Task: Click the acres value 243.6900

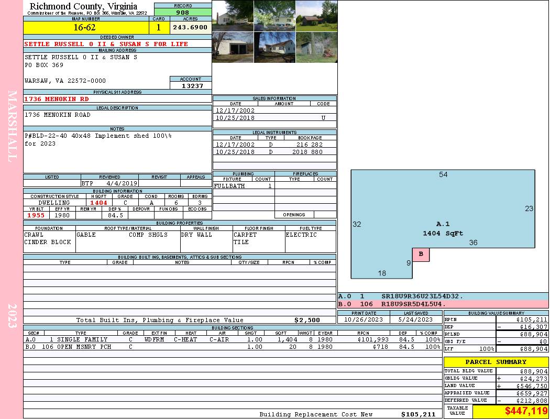Action: (190, 27)
